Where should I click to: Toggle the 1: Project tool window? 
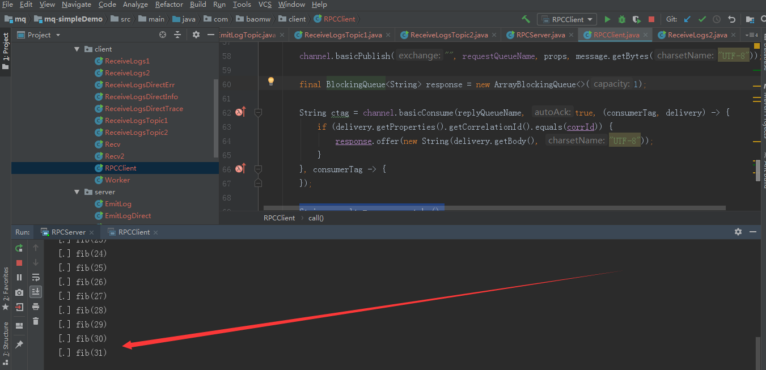pyautogui.click(x=6, y=50)
